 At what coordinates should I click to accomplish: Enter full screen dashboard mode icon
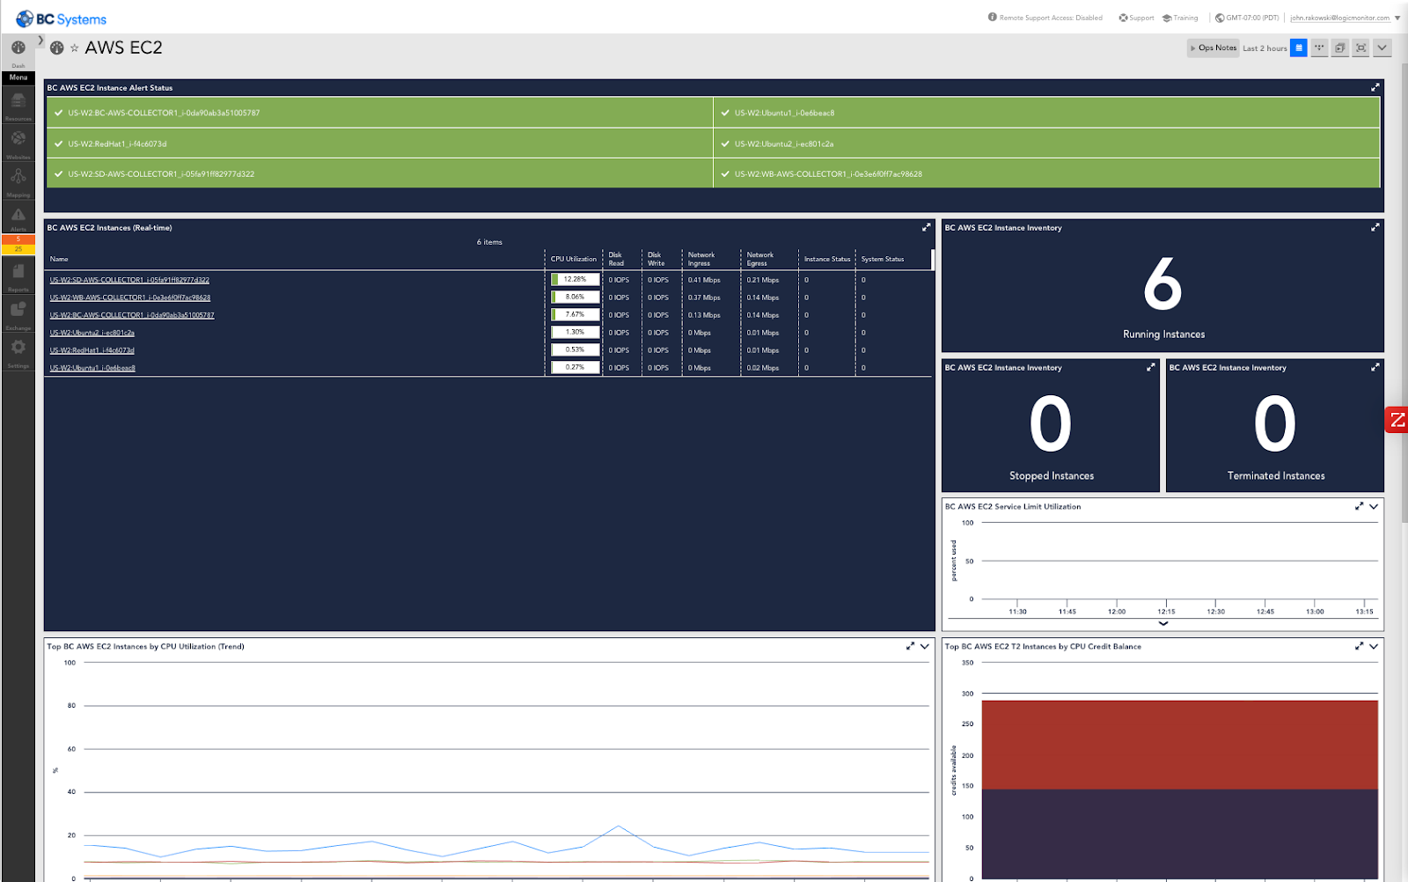[x=1361, y=48]
